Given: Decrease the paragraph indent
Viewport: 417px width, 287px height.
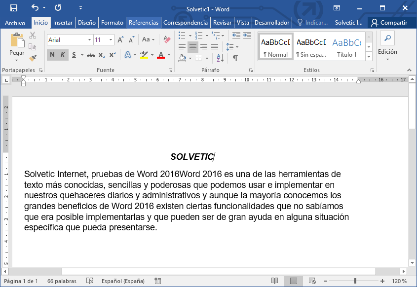Looking at the screenshot, I should 236,36.
